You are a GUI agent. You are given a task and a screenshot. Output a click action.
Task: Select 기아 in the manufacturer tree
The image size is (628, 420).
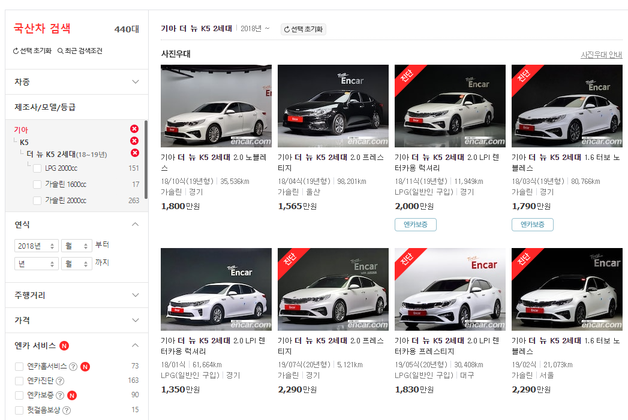[x=21, y=130]
